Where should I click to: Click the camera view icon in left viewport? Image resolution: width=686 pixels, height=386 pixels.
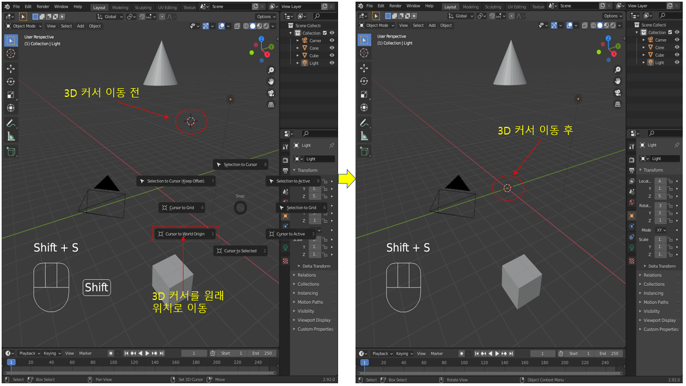coord(271,93)
